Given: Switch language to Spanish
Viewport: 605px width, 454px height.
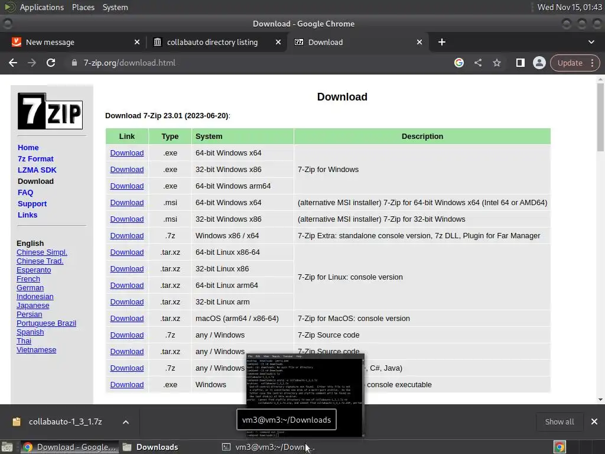Looking at the screenshot, I should click(30, 332).
